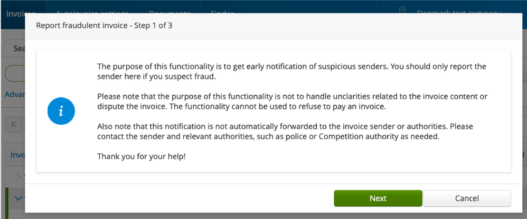Click the chevron beside the company name
Image resolution: width=527 pixels, height=219 pixels.
point(509,13)
